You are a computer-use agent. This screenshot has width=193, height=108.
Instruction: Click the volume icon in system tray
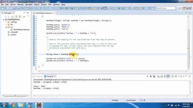pos(179,105)
